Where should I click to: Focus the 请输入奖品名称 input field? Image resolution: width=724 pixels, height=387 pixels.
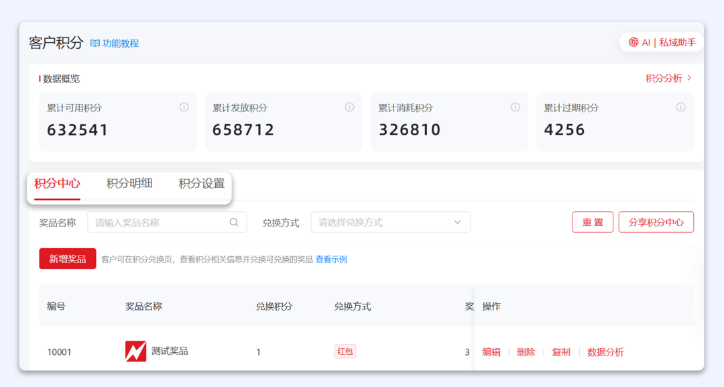[x=160, y=223]
